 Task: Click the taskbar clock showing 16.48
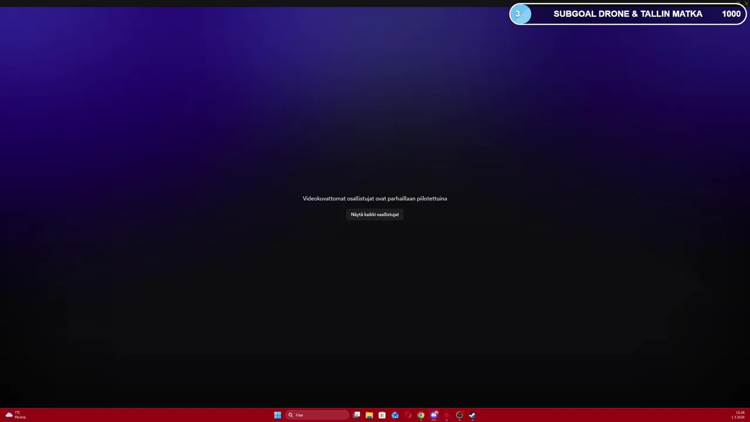[738, 415]
